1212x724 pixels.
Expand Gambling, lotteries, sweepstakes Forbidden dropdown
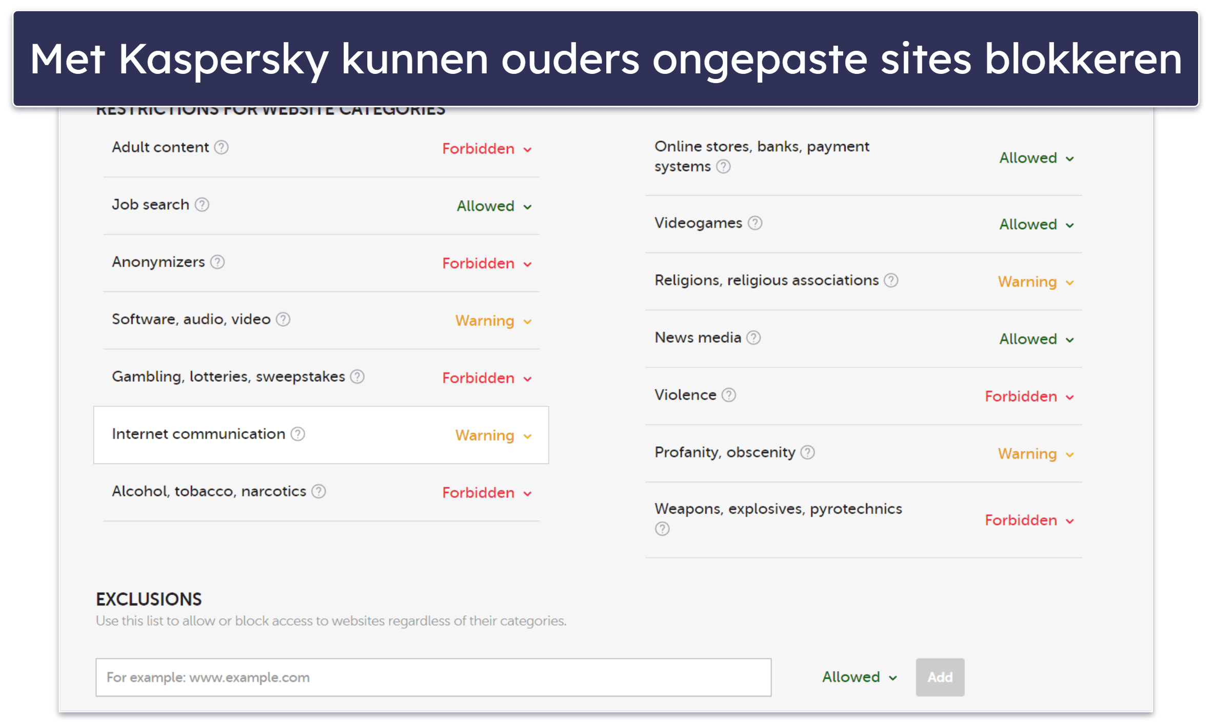(487, 378)
